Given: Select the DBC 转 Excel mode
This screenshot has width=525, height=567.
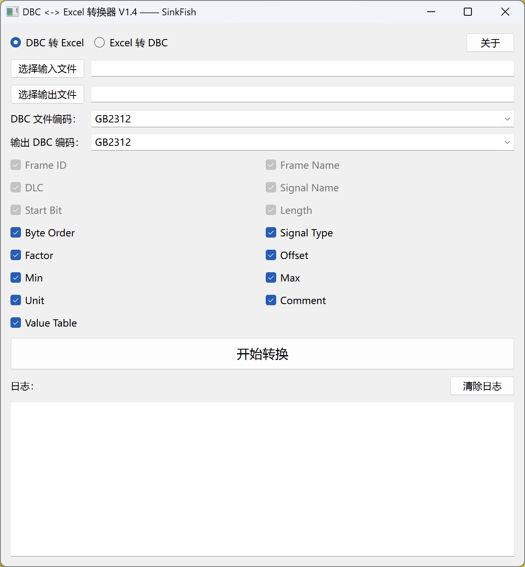Looking at the screenshot, I should pos(15,42).
